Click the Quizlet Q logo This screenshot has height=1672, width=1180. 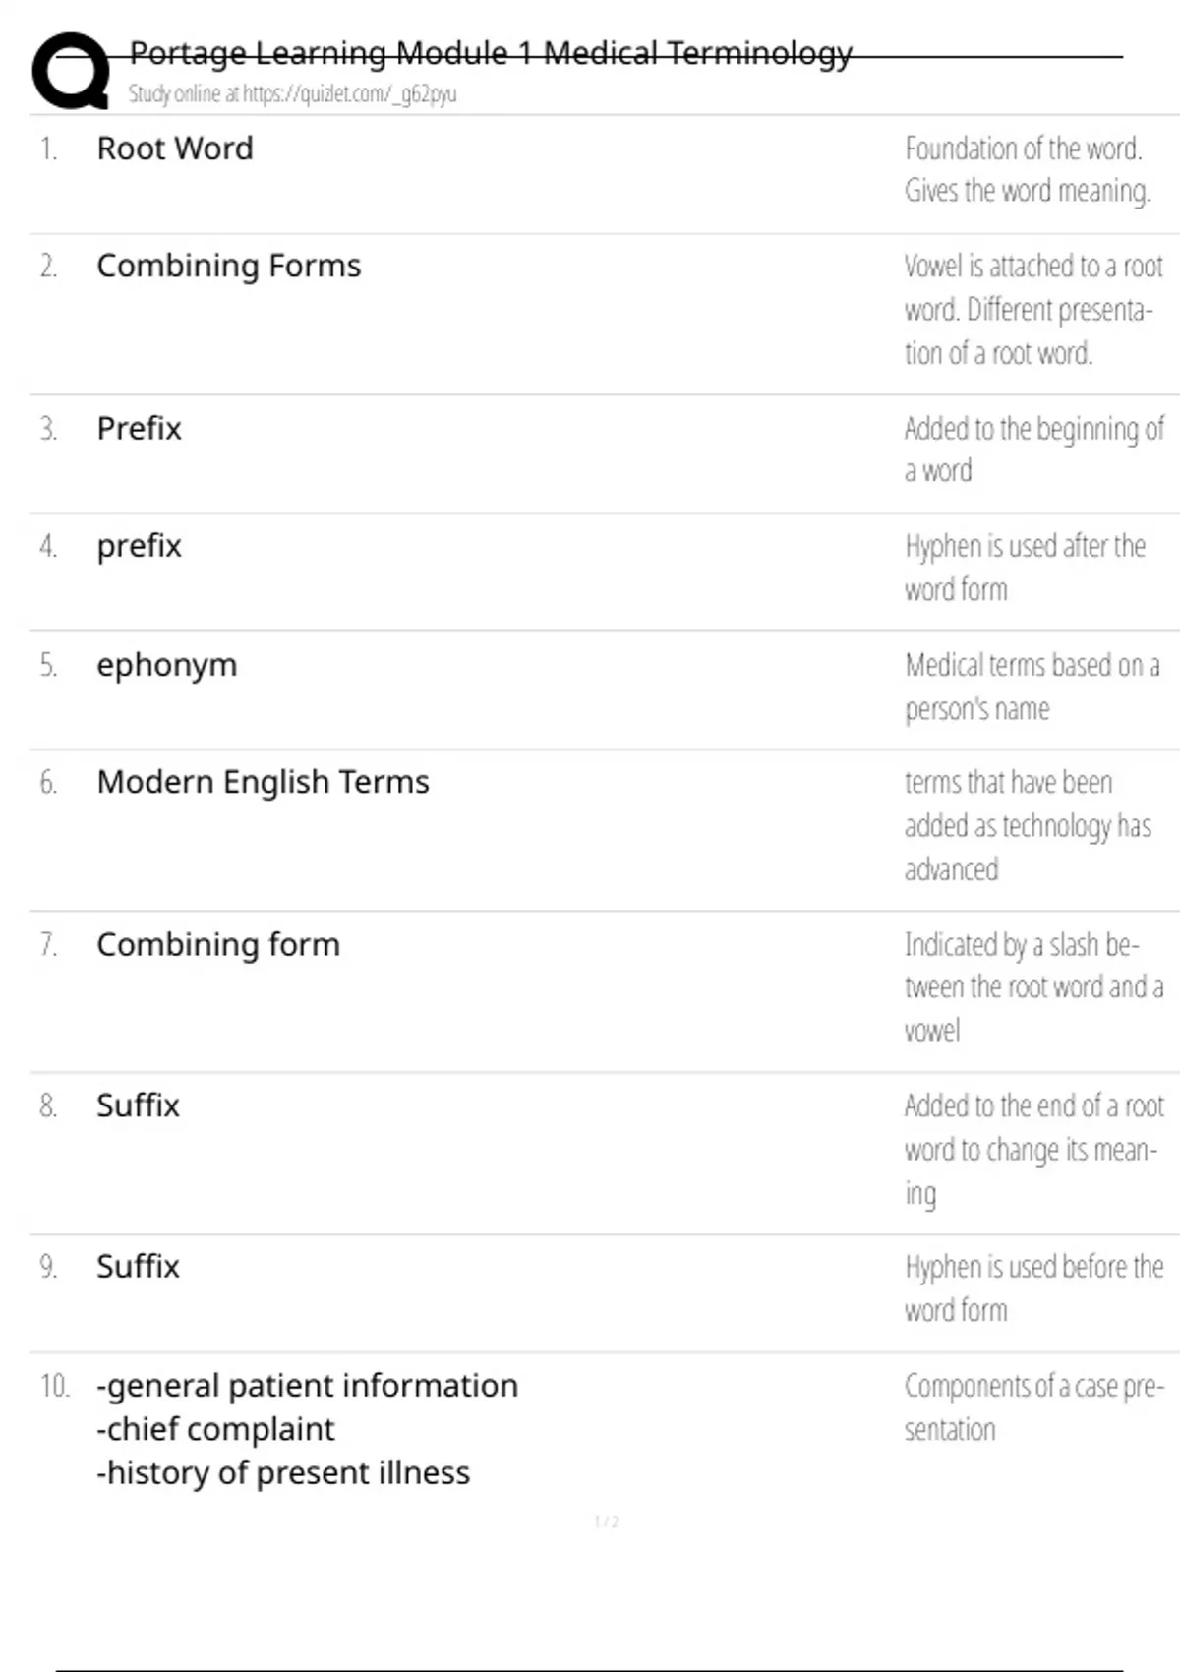tap(71, 71)
